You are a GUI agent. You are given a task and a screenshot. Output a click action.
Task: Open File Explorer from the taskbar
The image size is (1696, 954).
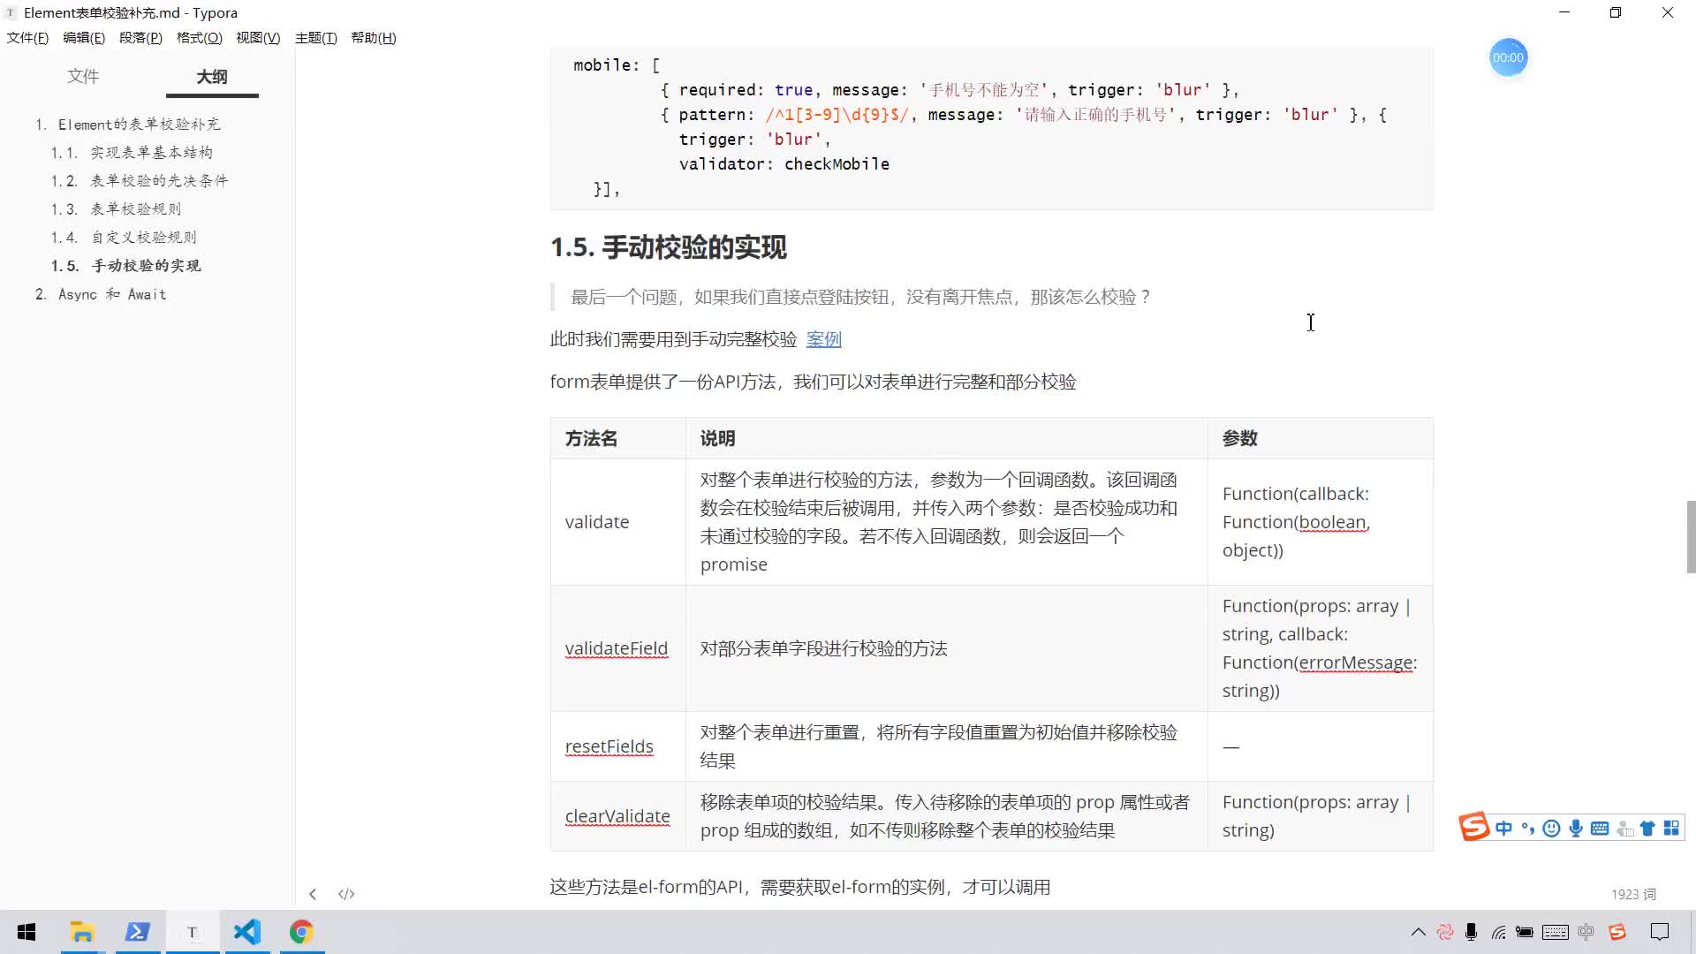(82, 932)
